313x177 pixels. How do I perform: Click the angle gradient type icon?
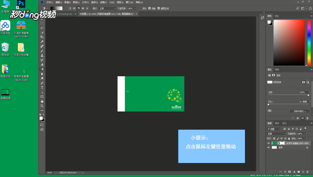tap(78, 9)
